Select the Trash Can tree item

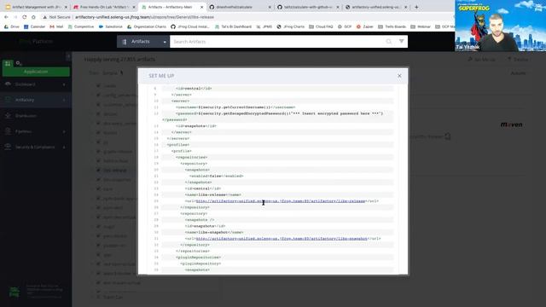coord(113,298)
